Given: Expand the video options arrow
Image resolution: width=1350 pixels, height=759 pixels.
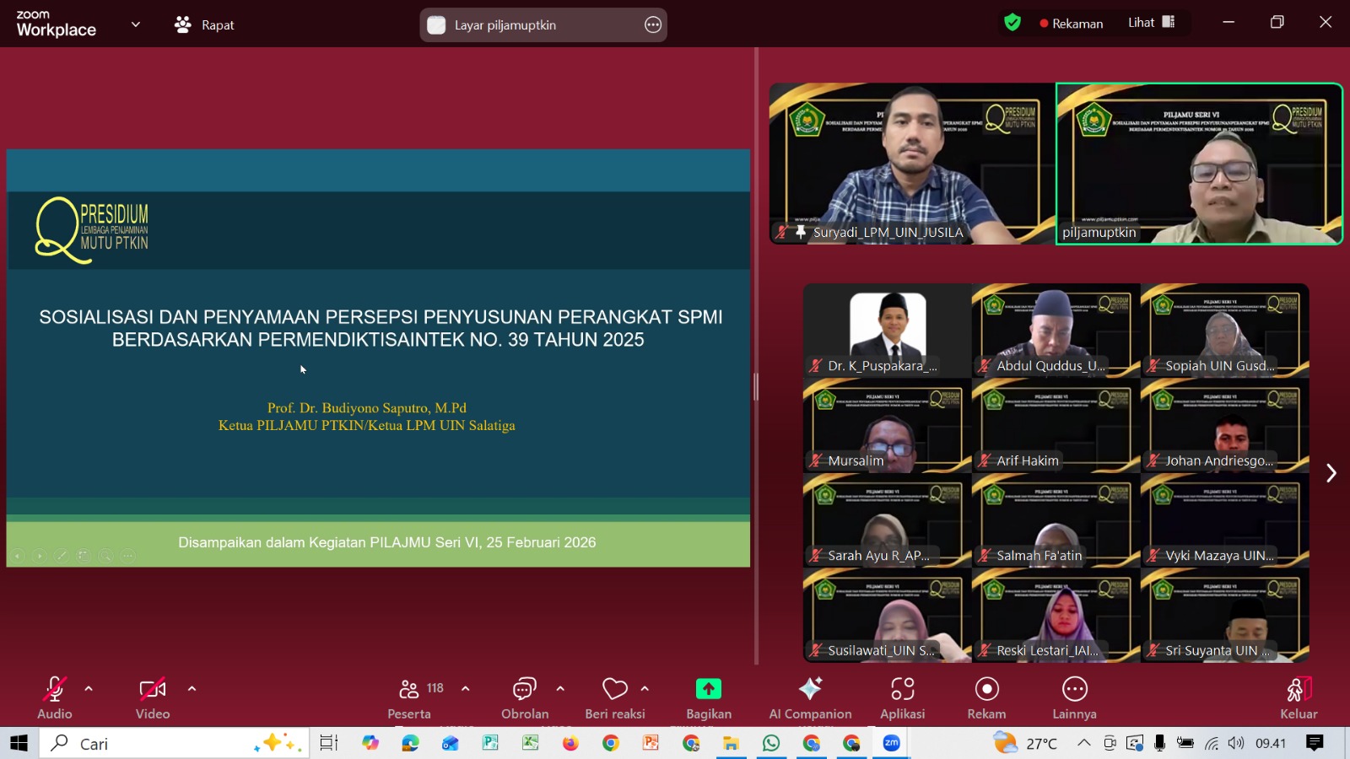Looking at the screenshot, I should click(x=192, y=689).
